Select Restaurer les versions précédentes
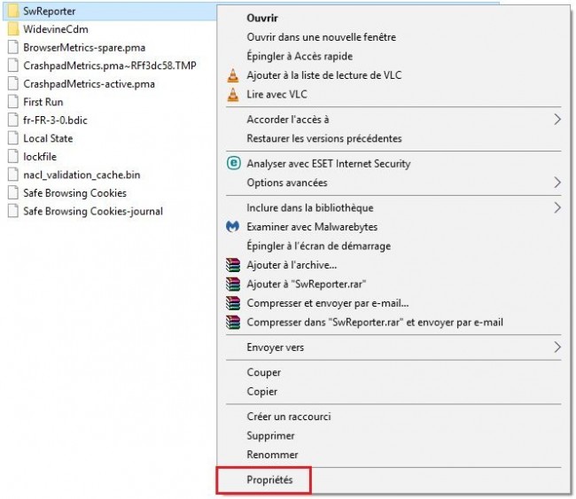 [x=324, y=138]
